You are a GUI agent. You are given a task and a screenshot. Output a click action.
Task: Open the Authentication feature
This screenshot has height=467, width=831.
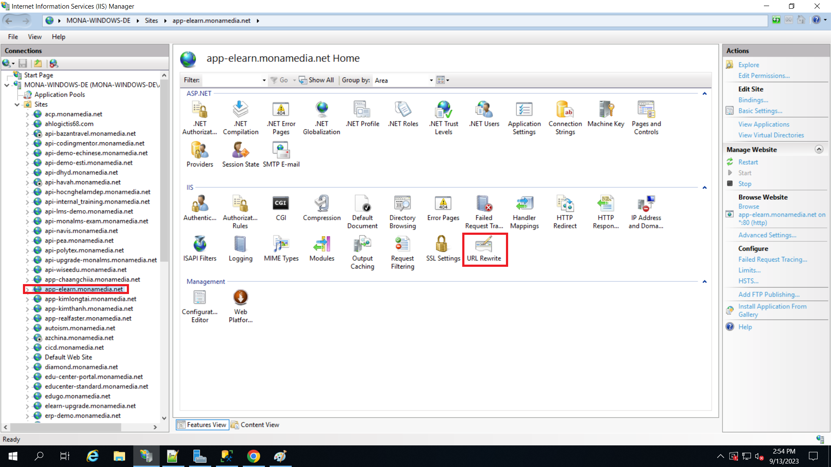(x=200, y=208)
